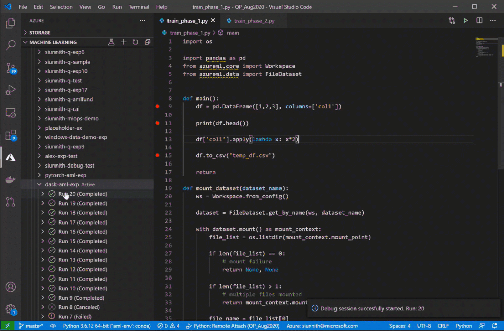Image resolution: width=504 pixels, height=331 pixels.
Task: Expand the pytorch-aml-exp experiment chevron
Action: pyautogui.click(x=39, y=175)
